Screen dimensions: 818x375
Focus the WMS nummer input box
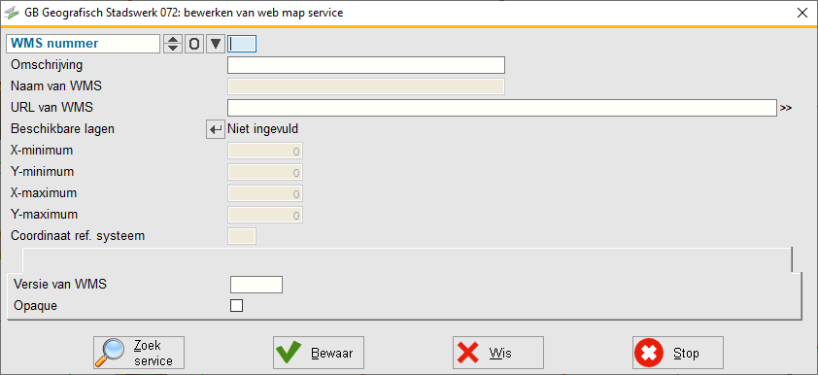(x=242, y=44)
